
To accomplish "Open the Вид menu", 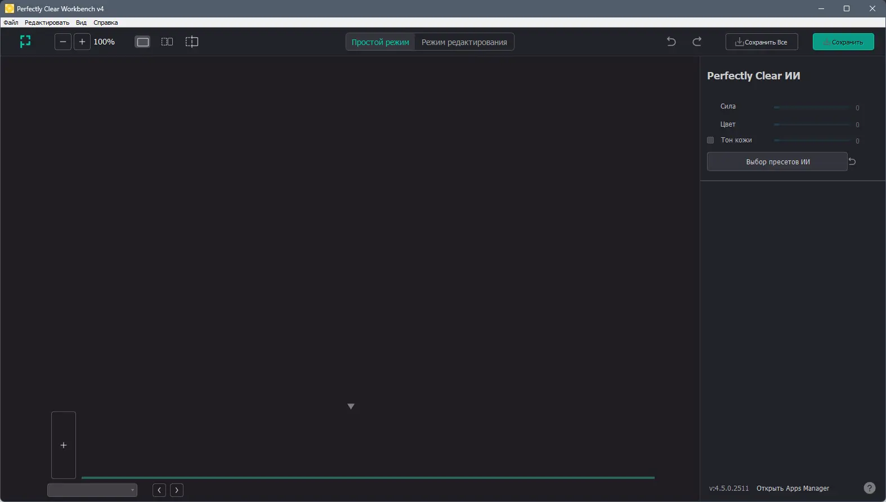I will (81, 23).
